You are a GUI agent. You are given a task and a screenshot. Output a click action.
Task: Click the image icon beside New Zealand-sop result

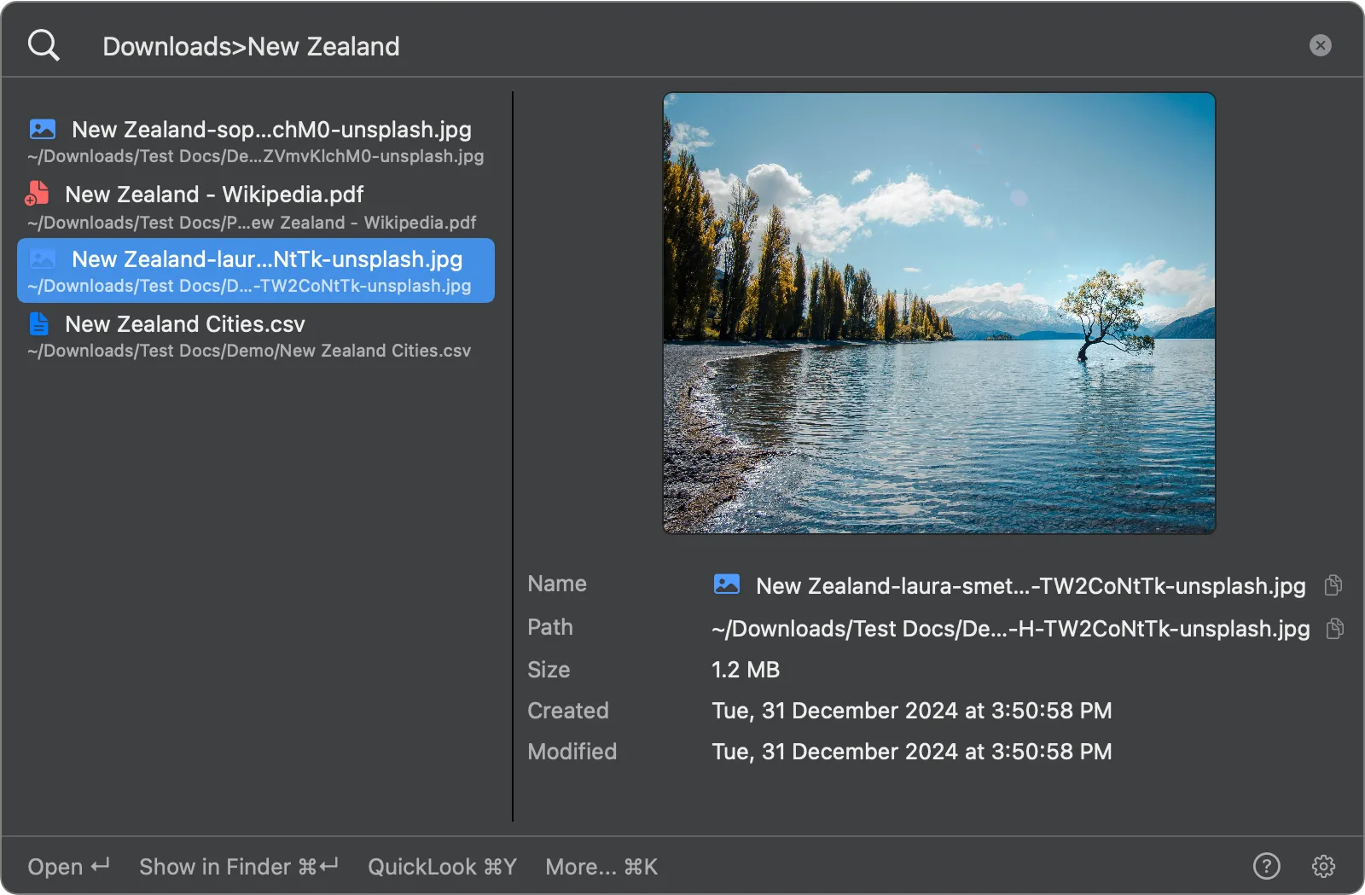point(42,129)
